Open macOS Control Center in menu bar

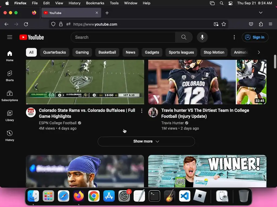coord(230,3)
